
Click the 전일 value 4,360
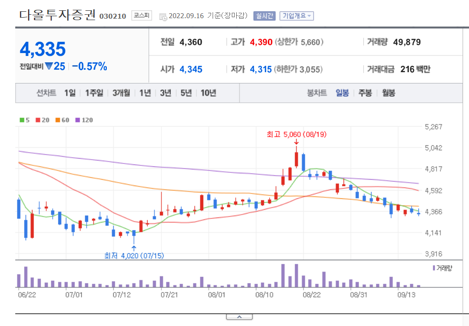(x=191, y=42)
